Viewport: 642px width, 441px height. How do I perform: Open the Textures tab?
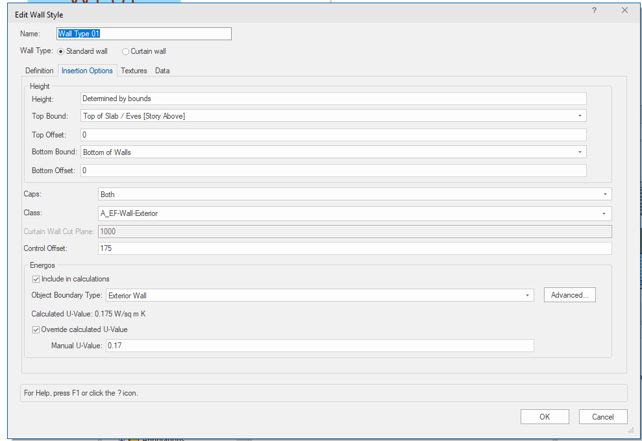(134, 71)
